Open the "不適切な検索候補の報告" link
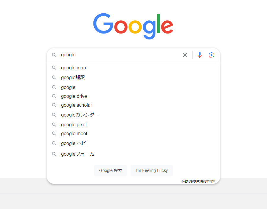The image size is (267, 209). click(198, 181)
